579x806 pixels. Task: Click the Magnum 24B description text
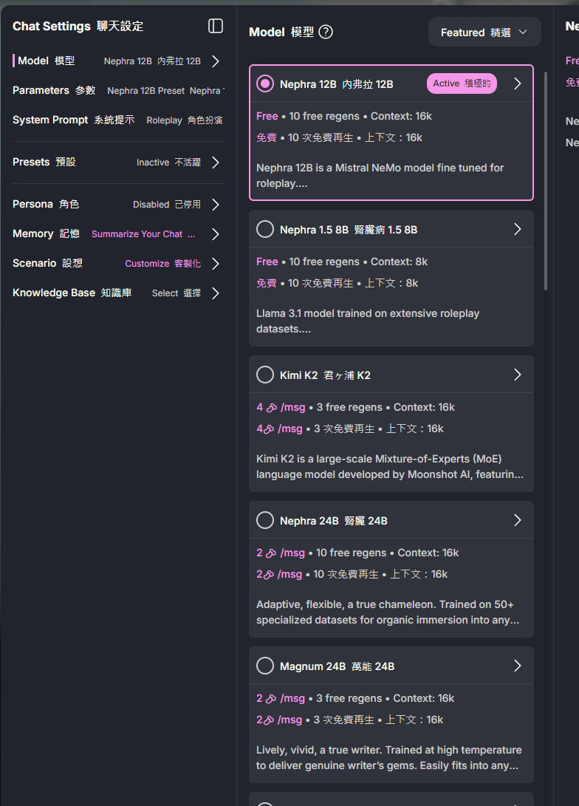(x=389, y=757)
